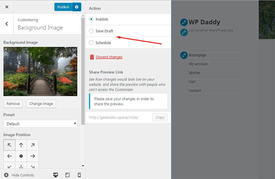This screenshot has height=179, width=275.
Task: Select the Schedule radio button
Action: [91, 43]
